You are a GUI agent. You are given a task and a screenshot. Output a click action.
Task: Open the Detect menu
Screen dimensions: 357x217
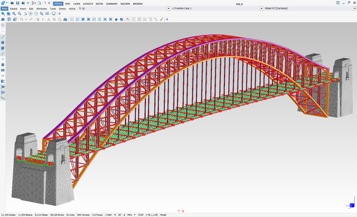point(62,9)
